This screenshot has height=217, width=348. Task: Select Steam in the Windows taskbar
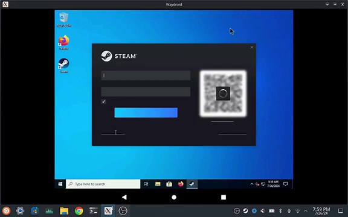click(192, 184)
